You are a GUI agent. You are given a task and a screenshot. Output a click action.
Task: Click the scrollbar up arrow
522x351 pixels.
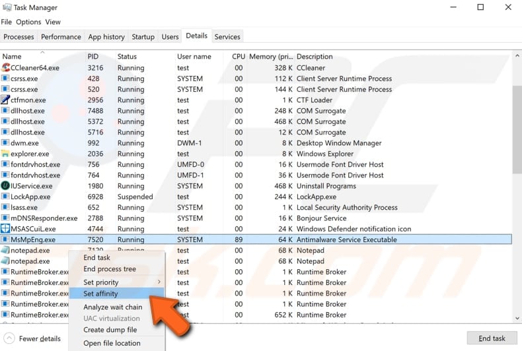tap(517, 56)
